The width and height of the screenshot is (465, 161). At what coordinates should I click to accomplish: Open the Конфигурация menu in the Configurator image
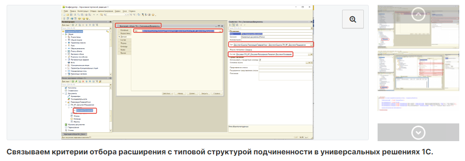click(x=83, y=11)
